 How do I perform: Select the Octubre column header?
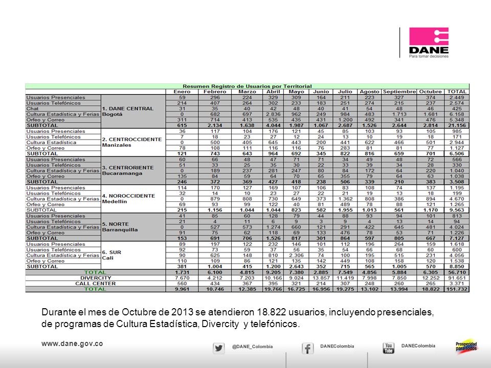click(x=431, y=91)
